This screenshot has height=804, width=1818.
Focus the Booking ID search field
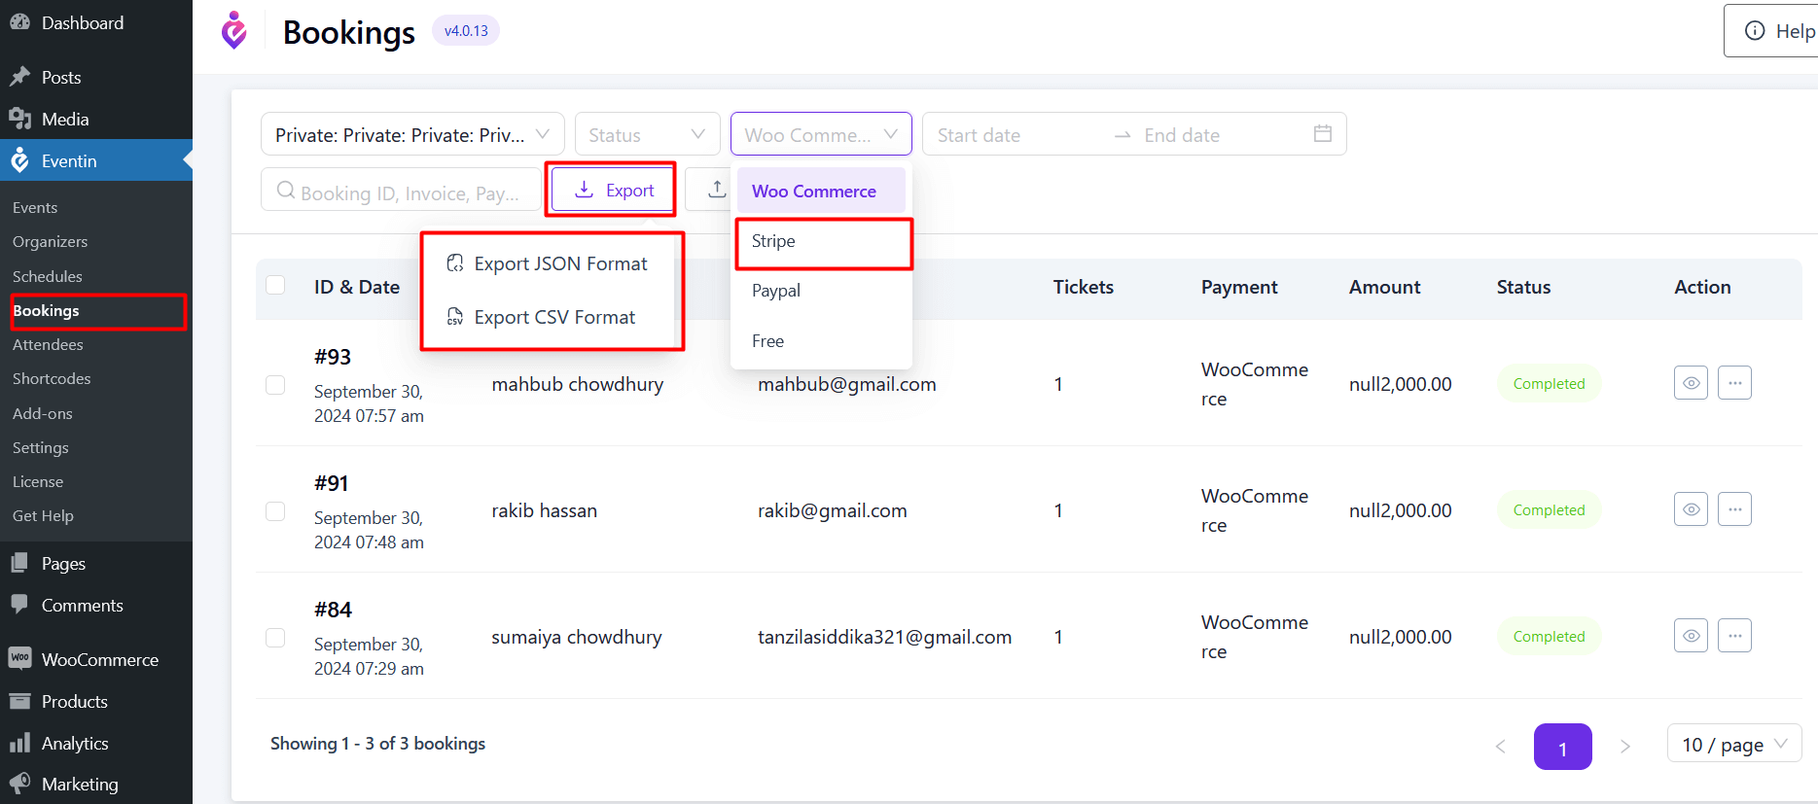click(x=401, y=190)
